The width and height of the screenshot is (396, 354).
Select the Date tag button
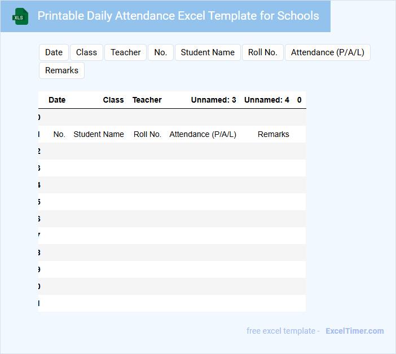(x=54, y=52)
